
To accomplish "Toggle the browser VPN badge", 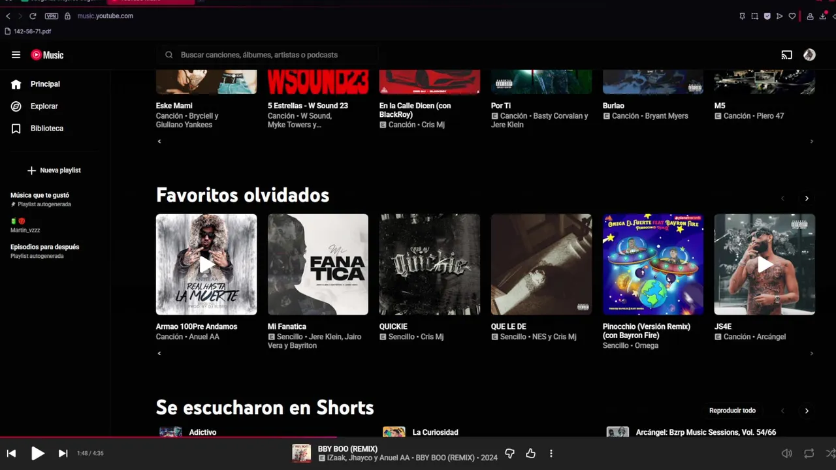I will [52, 16].
